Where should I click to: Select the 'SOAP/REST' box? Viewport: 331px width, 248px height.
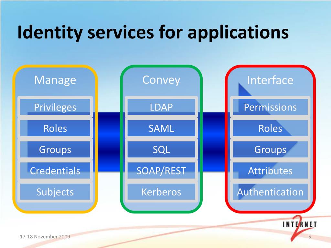coord(161,170)
